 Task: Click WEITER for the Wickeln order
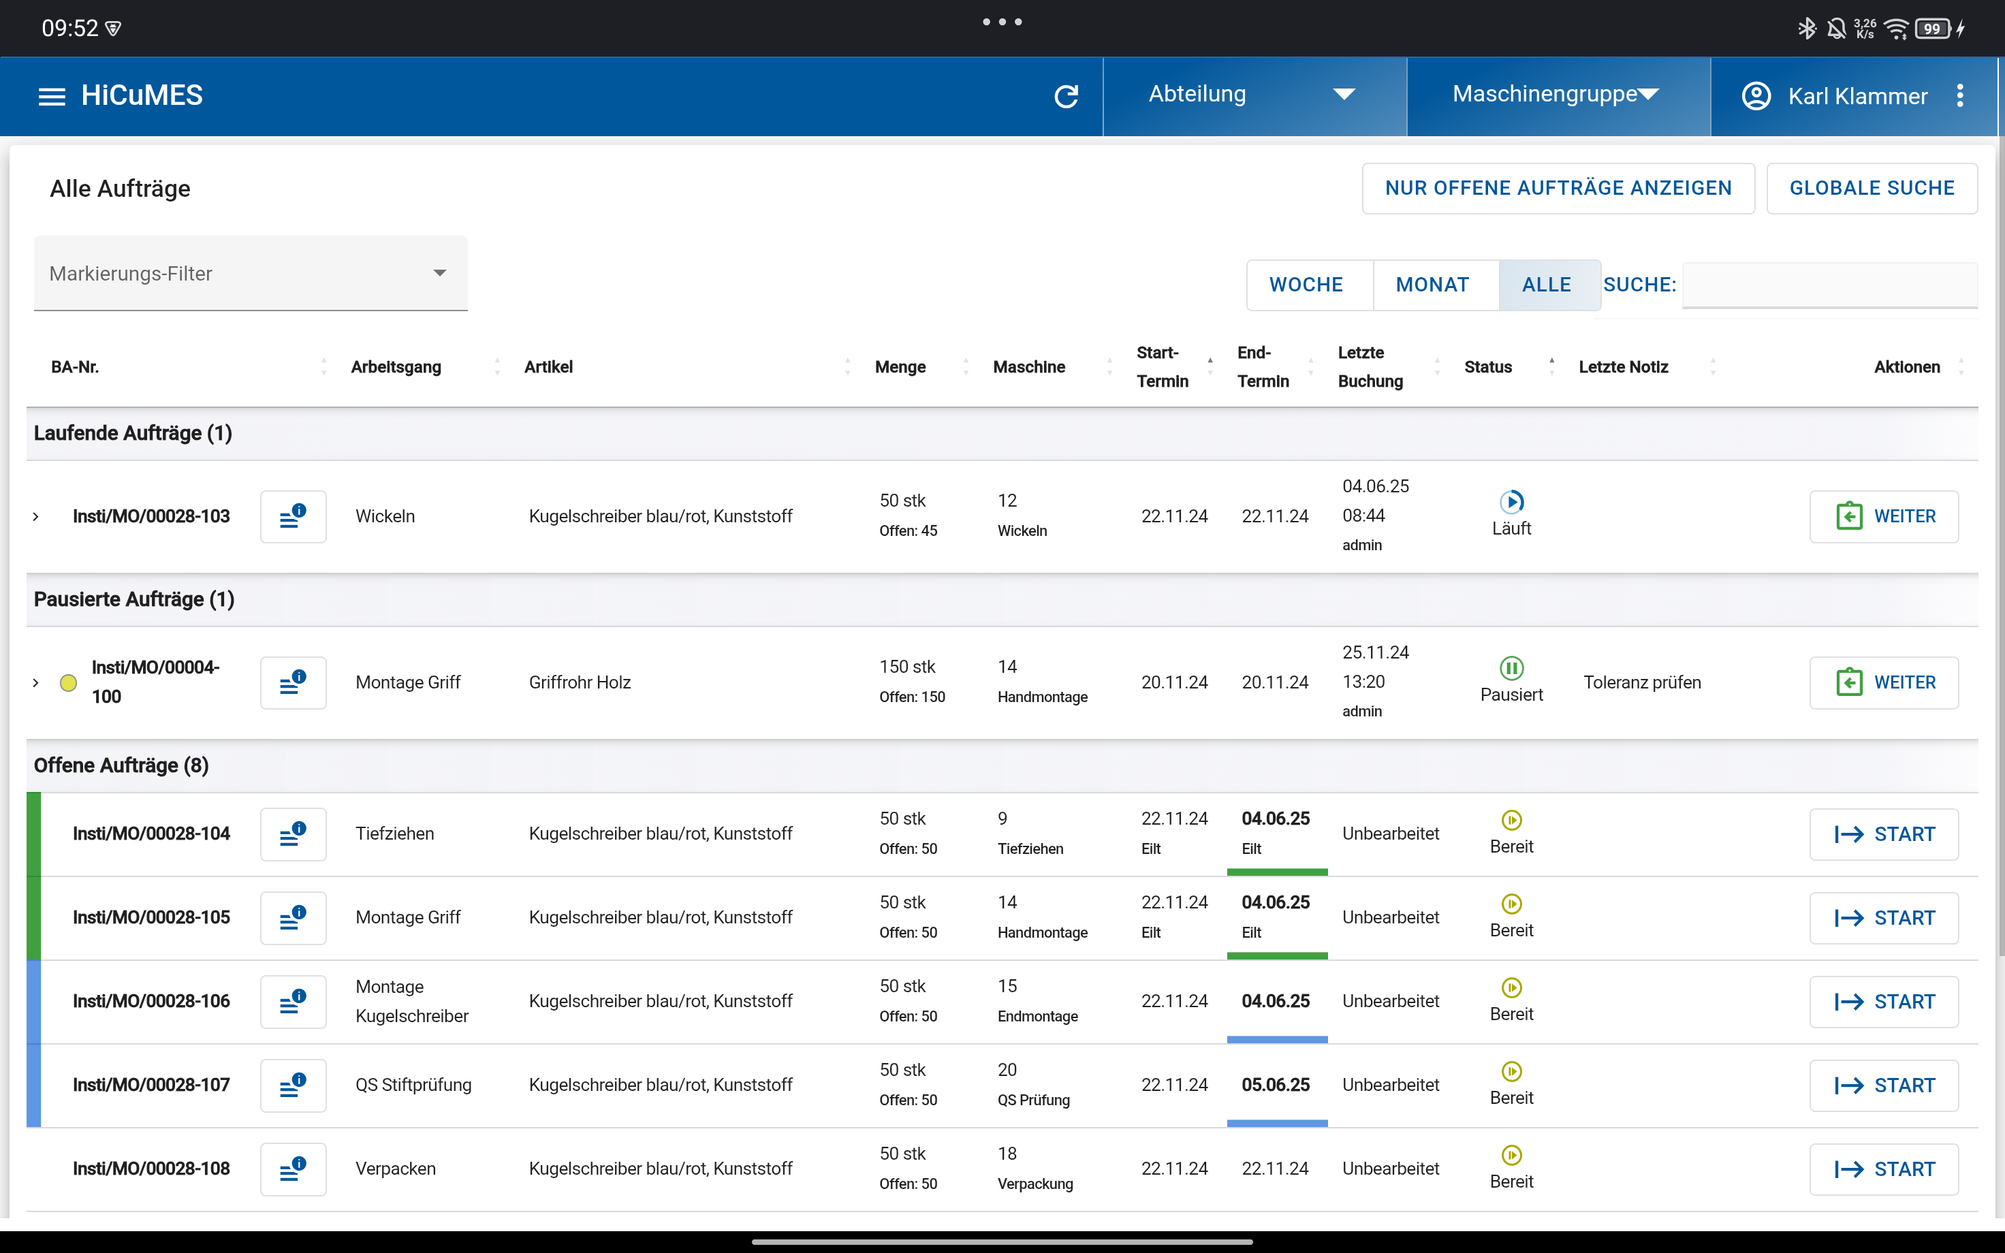click(1883, 516)
